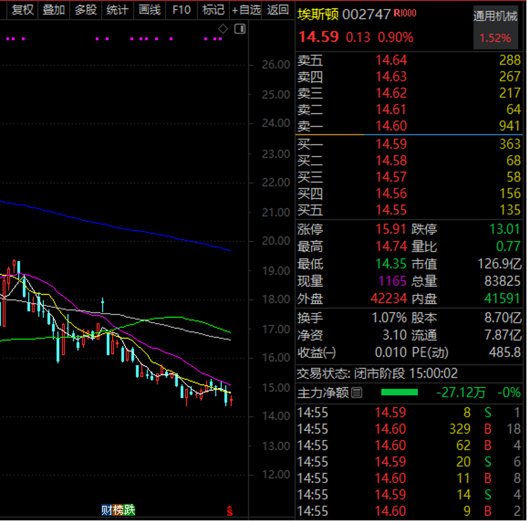Click the last red candlestick on chart
Image resolution: width=527 pixels, height=521 pixels.
tap(231, 401)
